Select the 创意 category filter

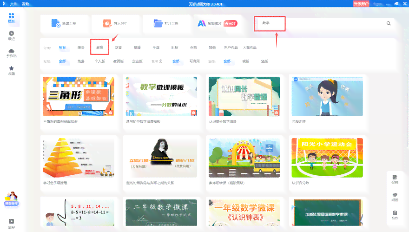tap(193, 47)
